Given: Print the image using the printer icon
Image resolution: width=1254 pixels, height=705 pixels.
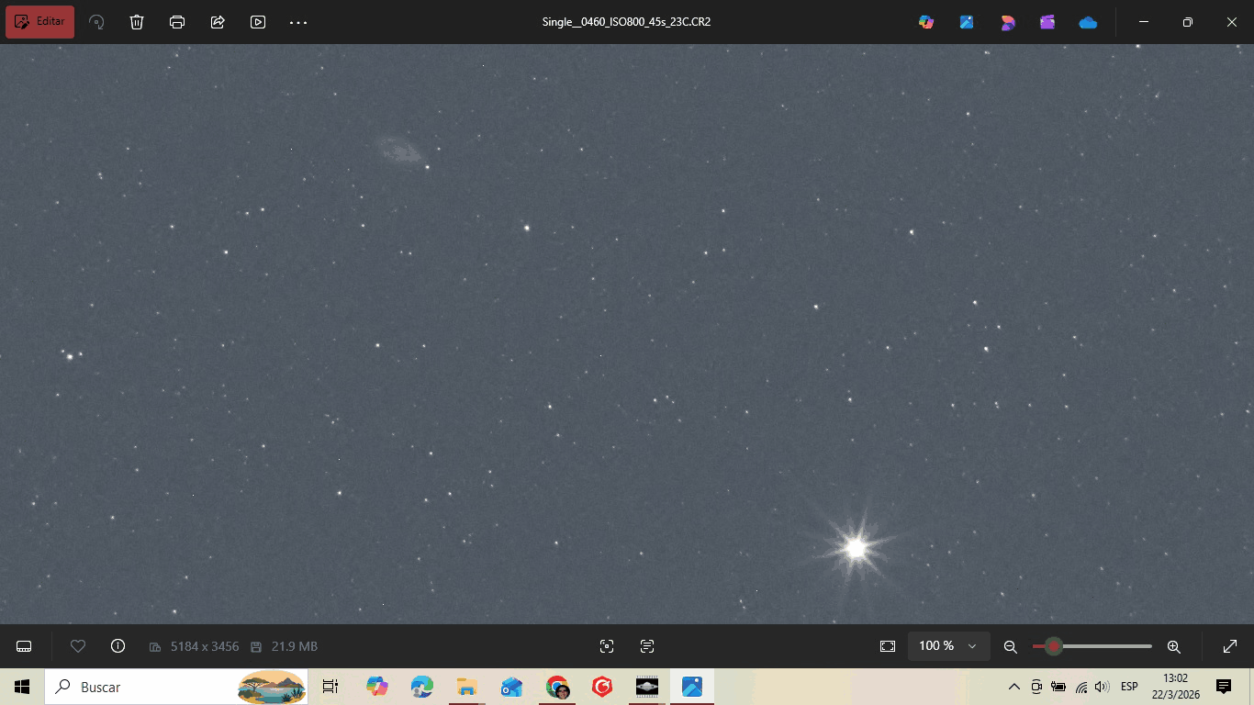Looking at the screenshot, I should (x=177, y=22).
